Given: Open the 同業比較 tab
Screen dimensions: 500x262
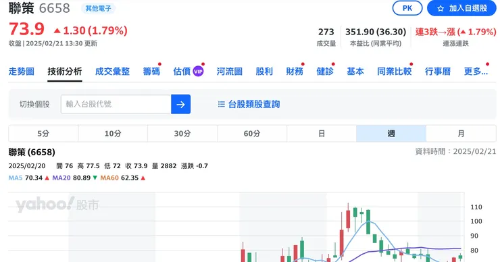Looking at the screenshot, I should coord(395,72).
